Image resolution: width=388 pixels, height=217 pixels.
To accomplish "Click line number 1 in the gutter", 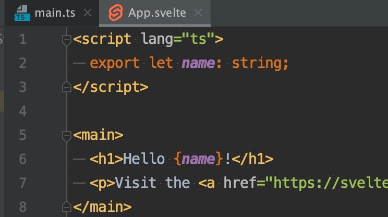I will (23, 39).
